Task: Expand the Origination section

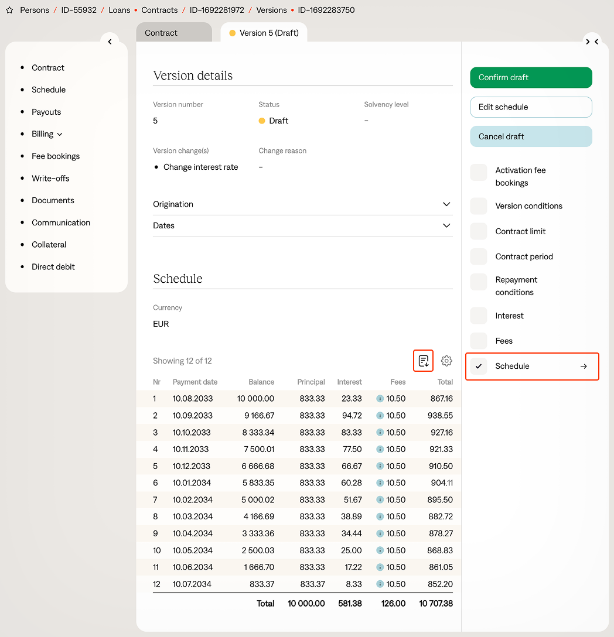Action: click(x=302, y=204)
